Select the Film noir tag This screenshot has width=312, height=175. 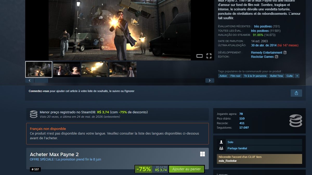(x=235, y=76)
